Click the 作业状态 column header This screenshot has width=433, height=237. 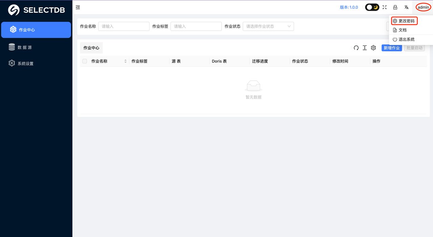coord(300,61)
